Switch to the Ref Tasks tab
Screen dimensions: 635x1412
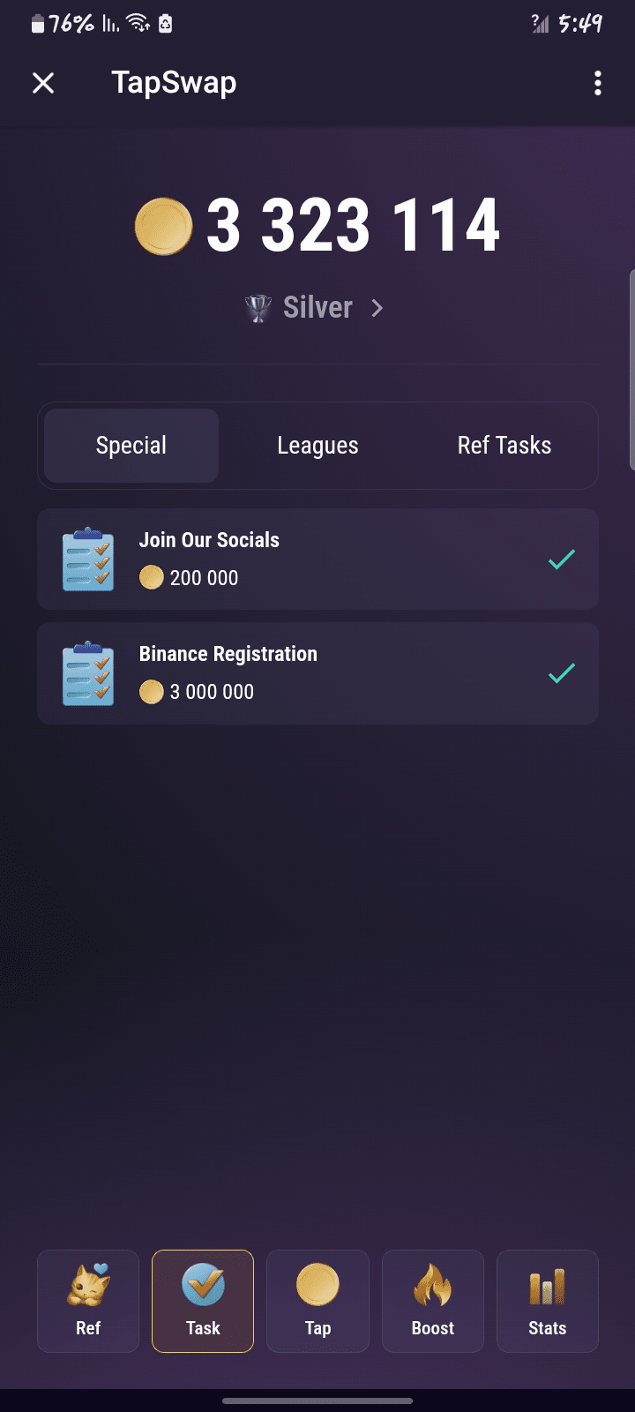tap(504, 446)
